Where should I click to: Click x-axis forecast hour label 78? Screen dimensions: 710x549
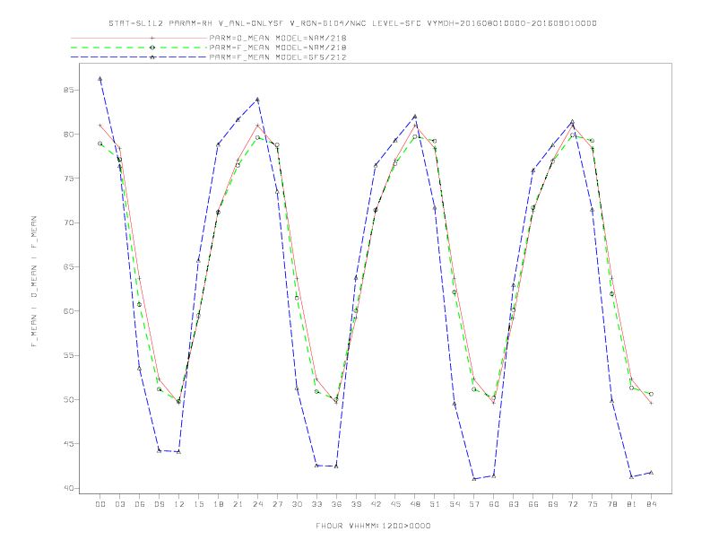click(x=612, y=504)
